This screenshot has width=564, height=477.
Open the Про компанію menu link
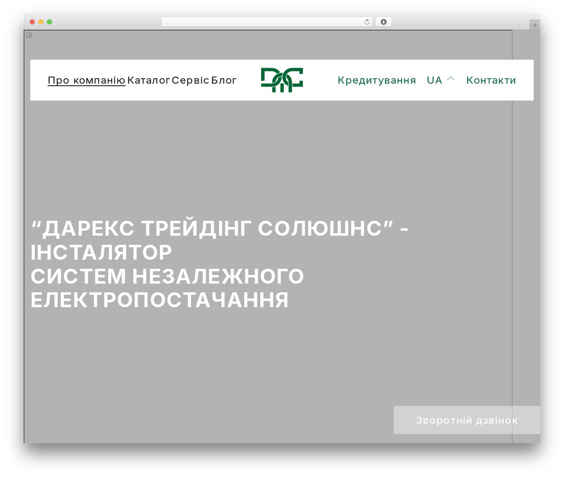point(86,81)
